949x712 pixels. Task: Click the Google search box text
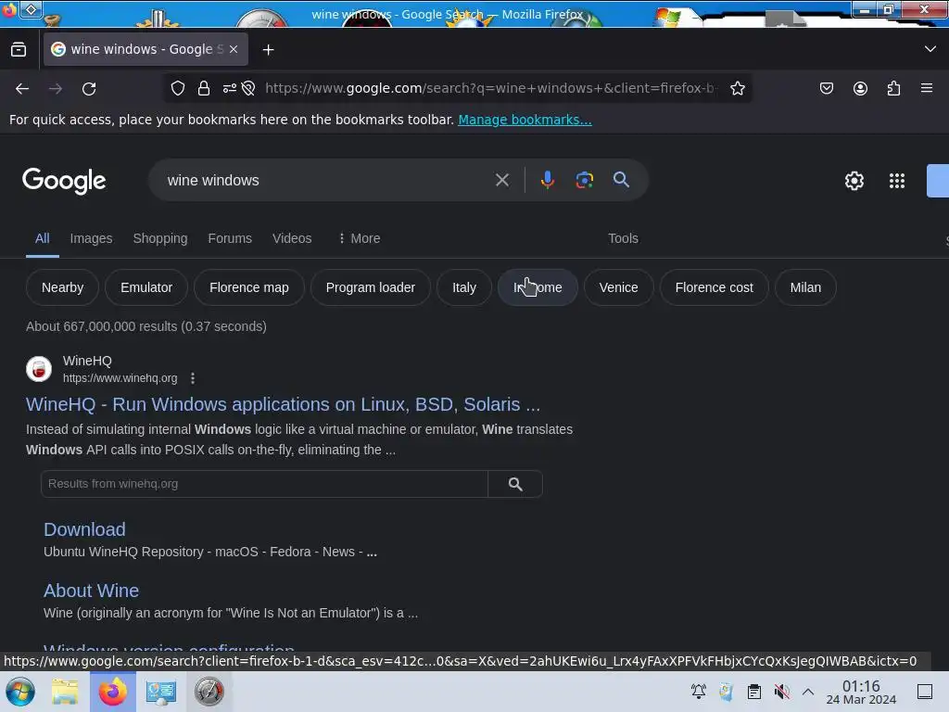click(x=213, y=181)
